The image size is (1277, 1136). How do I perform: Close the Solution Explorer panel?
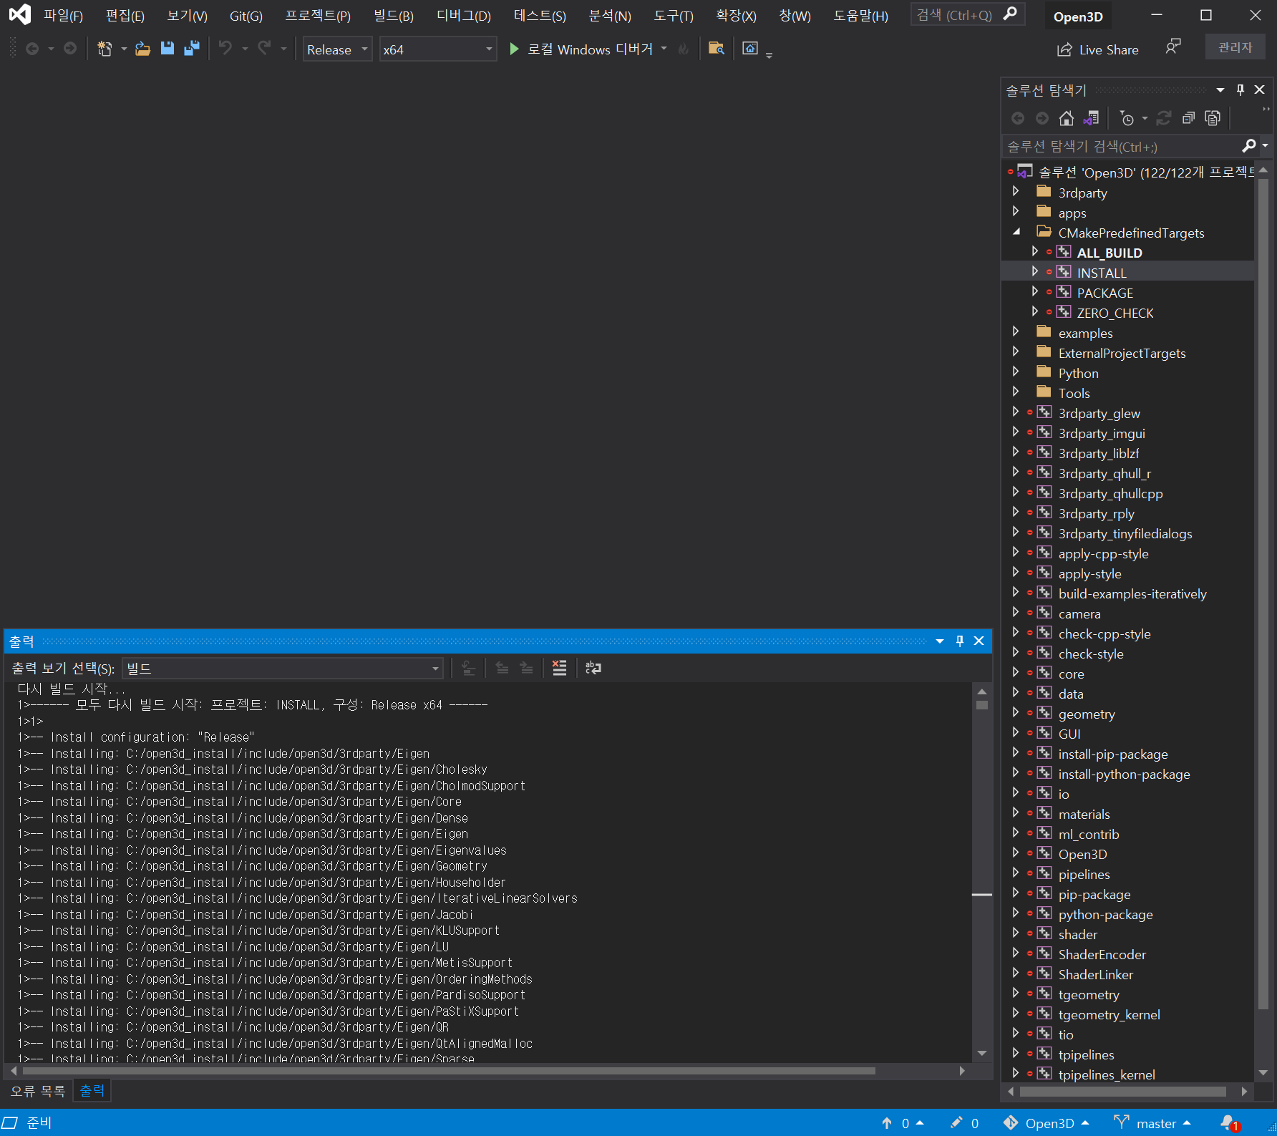[1260, 89]
